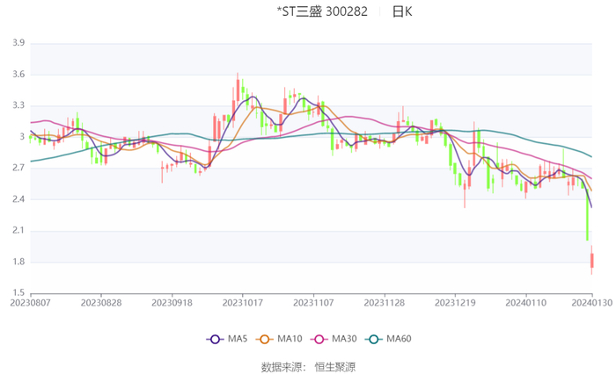Viewport: 616px width, 374px height.
Task: Click the orange MA10 legend marker icon
Action: (x=265, y=339)
